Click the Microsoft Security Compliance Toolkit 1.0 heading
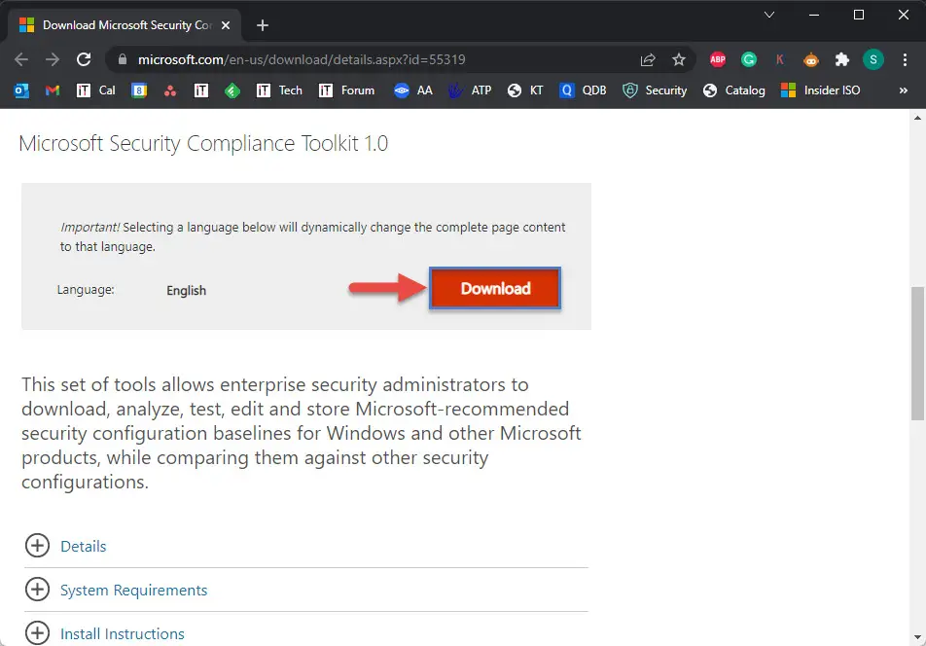926x646 pixels. [x=203, y=143]
